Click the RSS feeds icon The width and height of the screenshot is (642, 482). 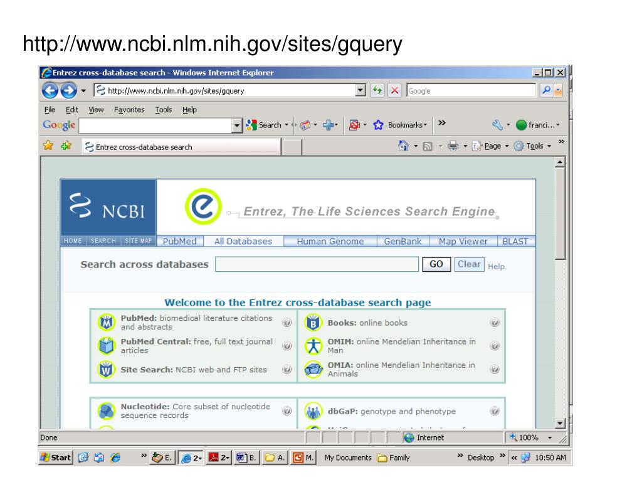click(x=428, y=146)
